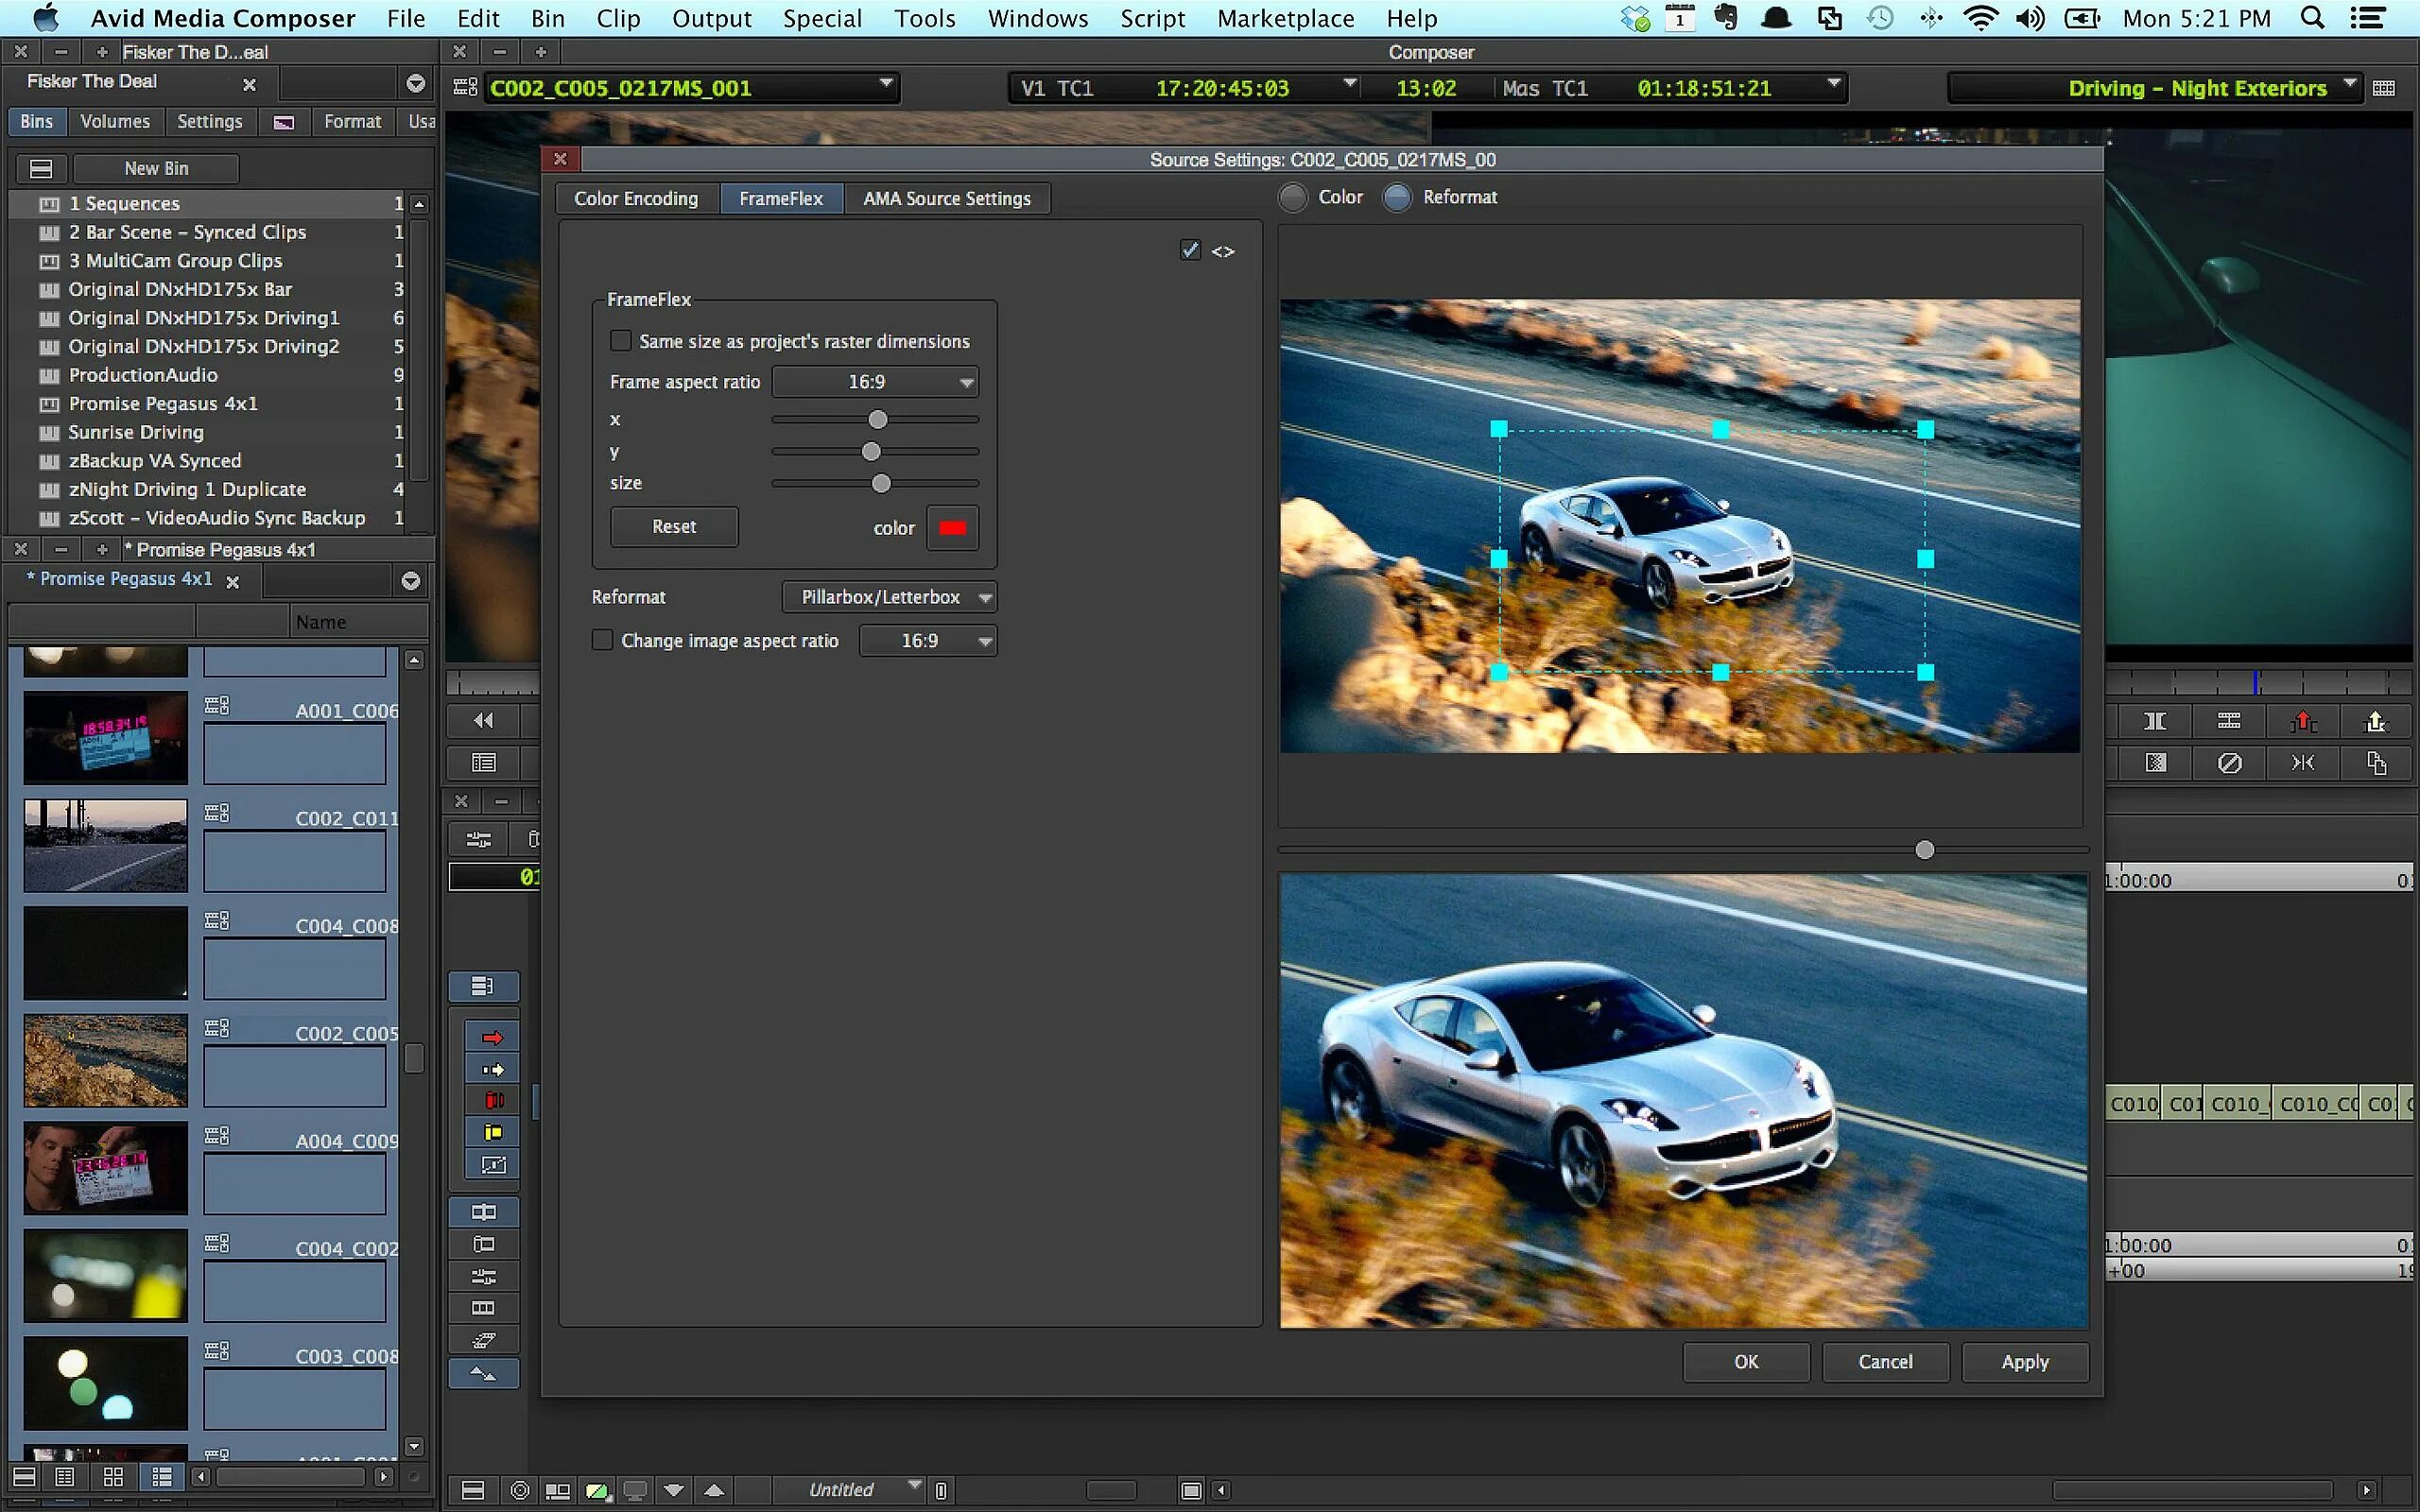Click the Lift button with red arrow

(x=2303, y=721)
